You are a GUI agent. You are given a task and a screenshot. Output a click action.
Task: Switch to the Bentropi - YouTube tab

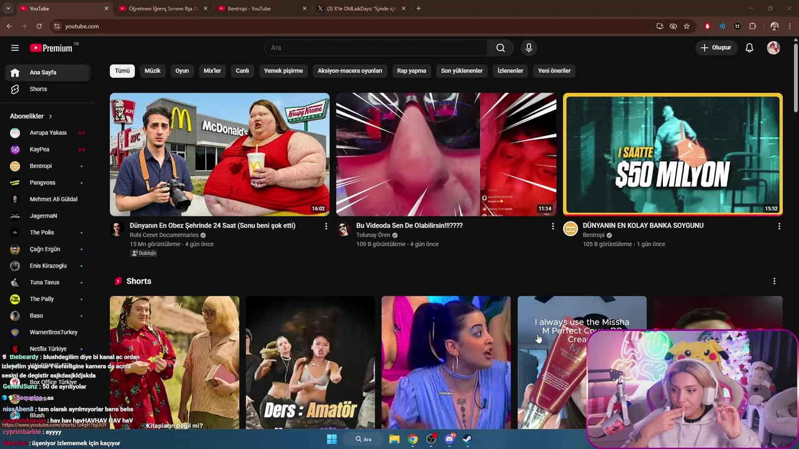[x=262, y=9]
